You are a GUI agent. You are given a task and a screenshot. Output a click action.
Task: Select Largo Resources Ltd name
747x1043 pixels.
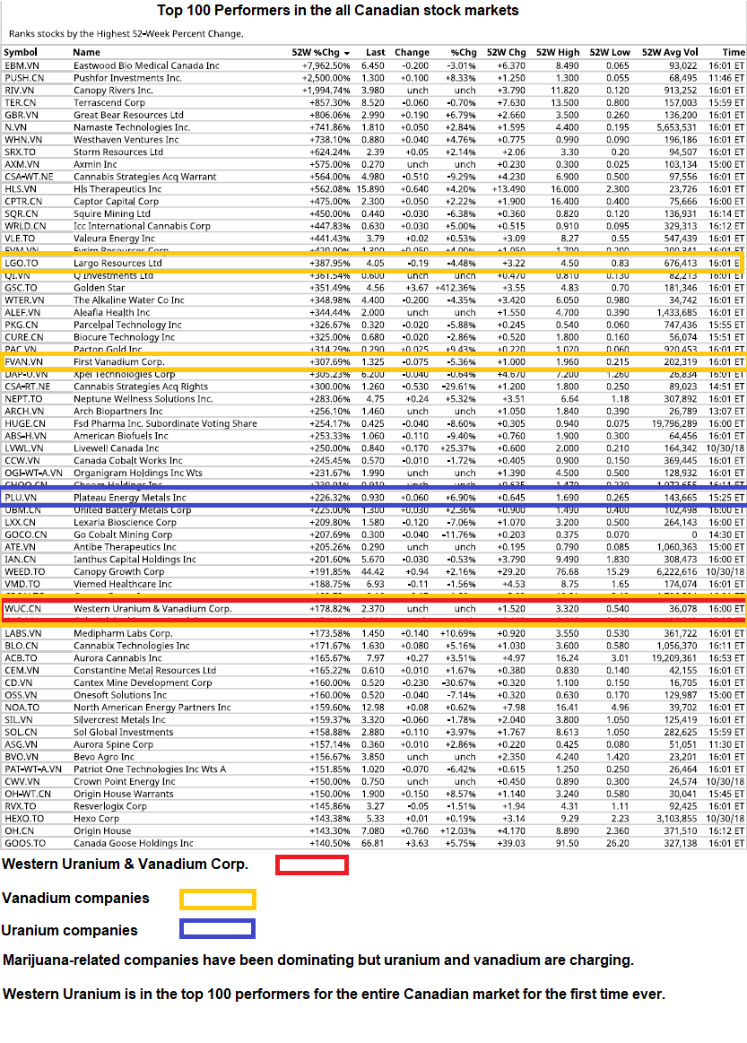[x=117, y=263]
